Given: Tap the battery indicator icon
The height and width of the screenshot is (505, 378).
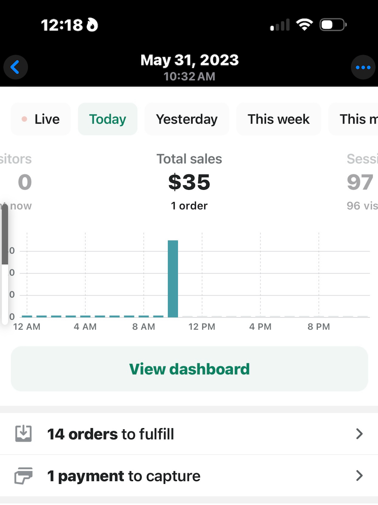Looking at the screenshot, I should [333, 25].
